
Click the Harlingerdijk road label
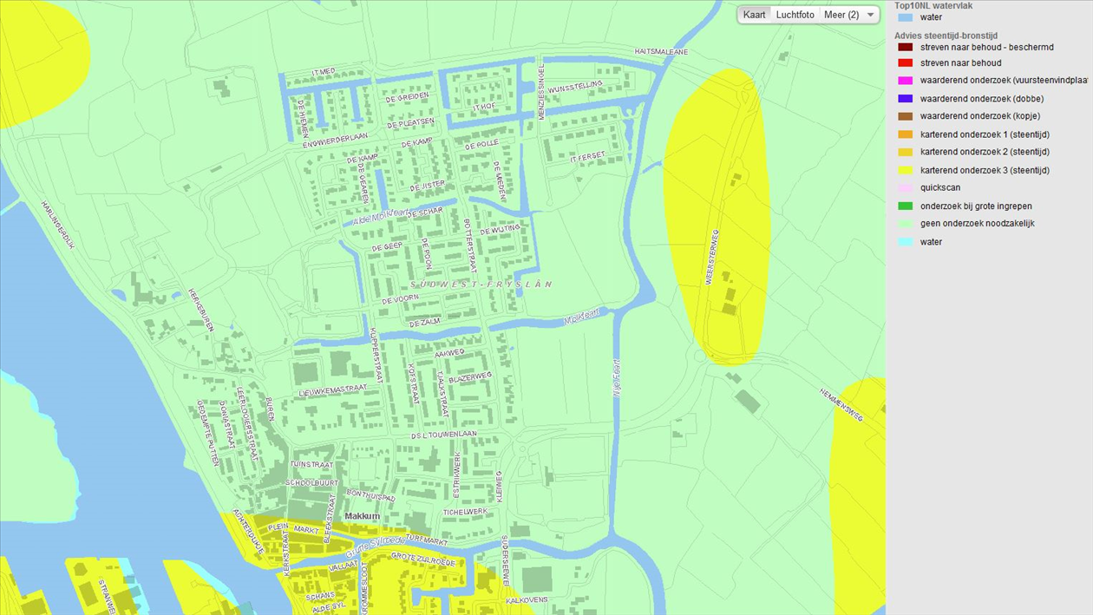(57, 225)
